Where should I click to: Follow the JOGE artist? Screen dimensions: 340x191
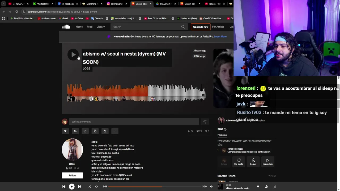(x=72, y=175)
